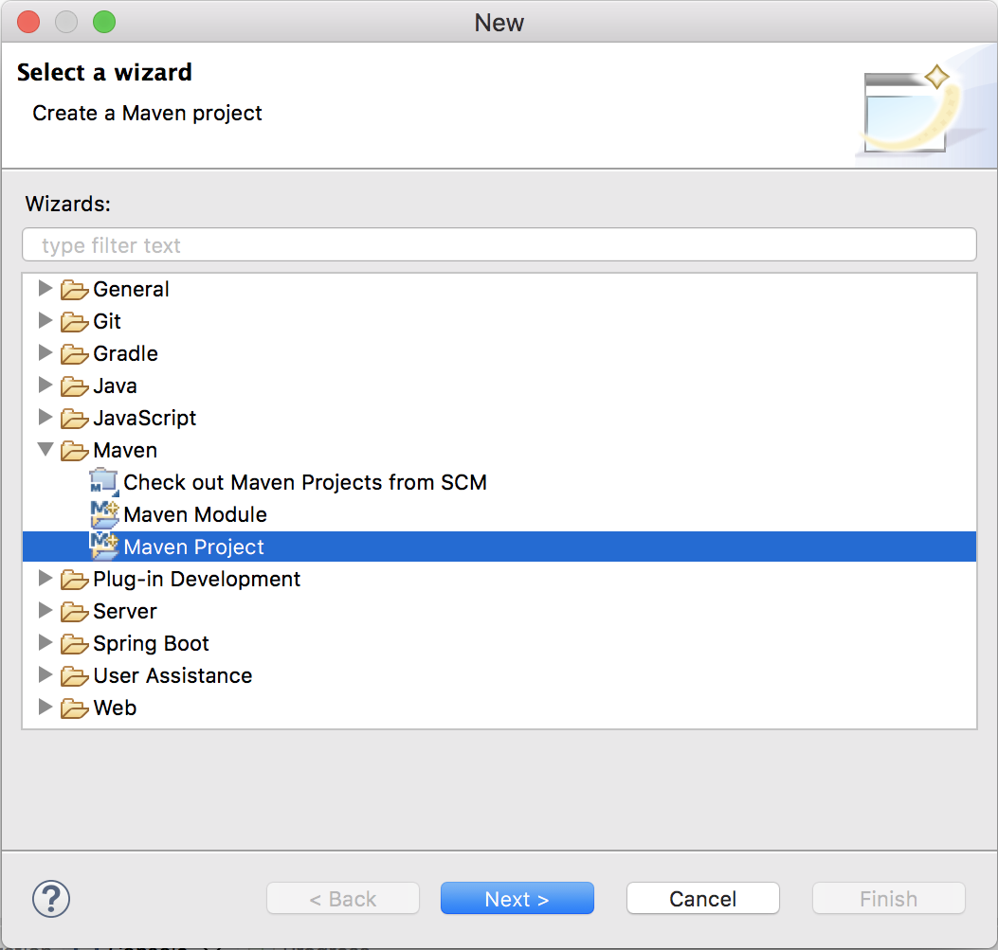The height and width of the screenshot is (950, 998).
Task: Click the JavaScript folder icon
Action: (75, 419)
